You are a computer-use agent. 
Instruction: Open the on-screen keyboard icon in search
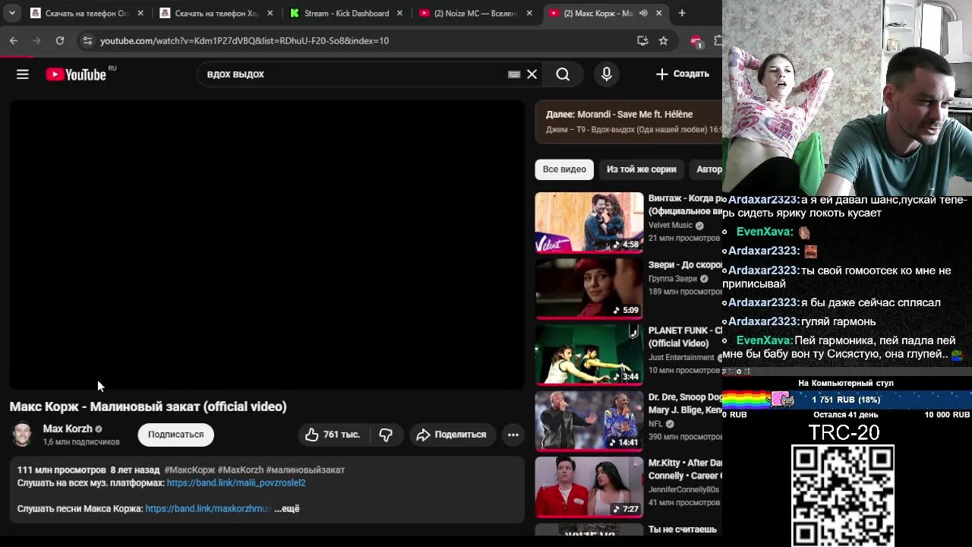[514, 74]
